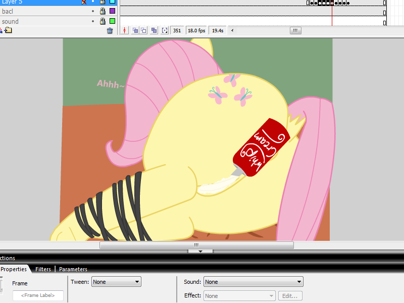Click the last frame of the bacl layer
404x303 pixels.
(384, 13)
